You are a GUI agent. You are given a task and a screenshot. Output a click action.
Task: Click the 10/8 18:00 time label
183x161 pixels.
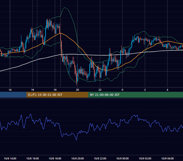tap(55, 158)
